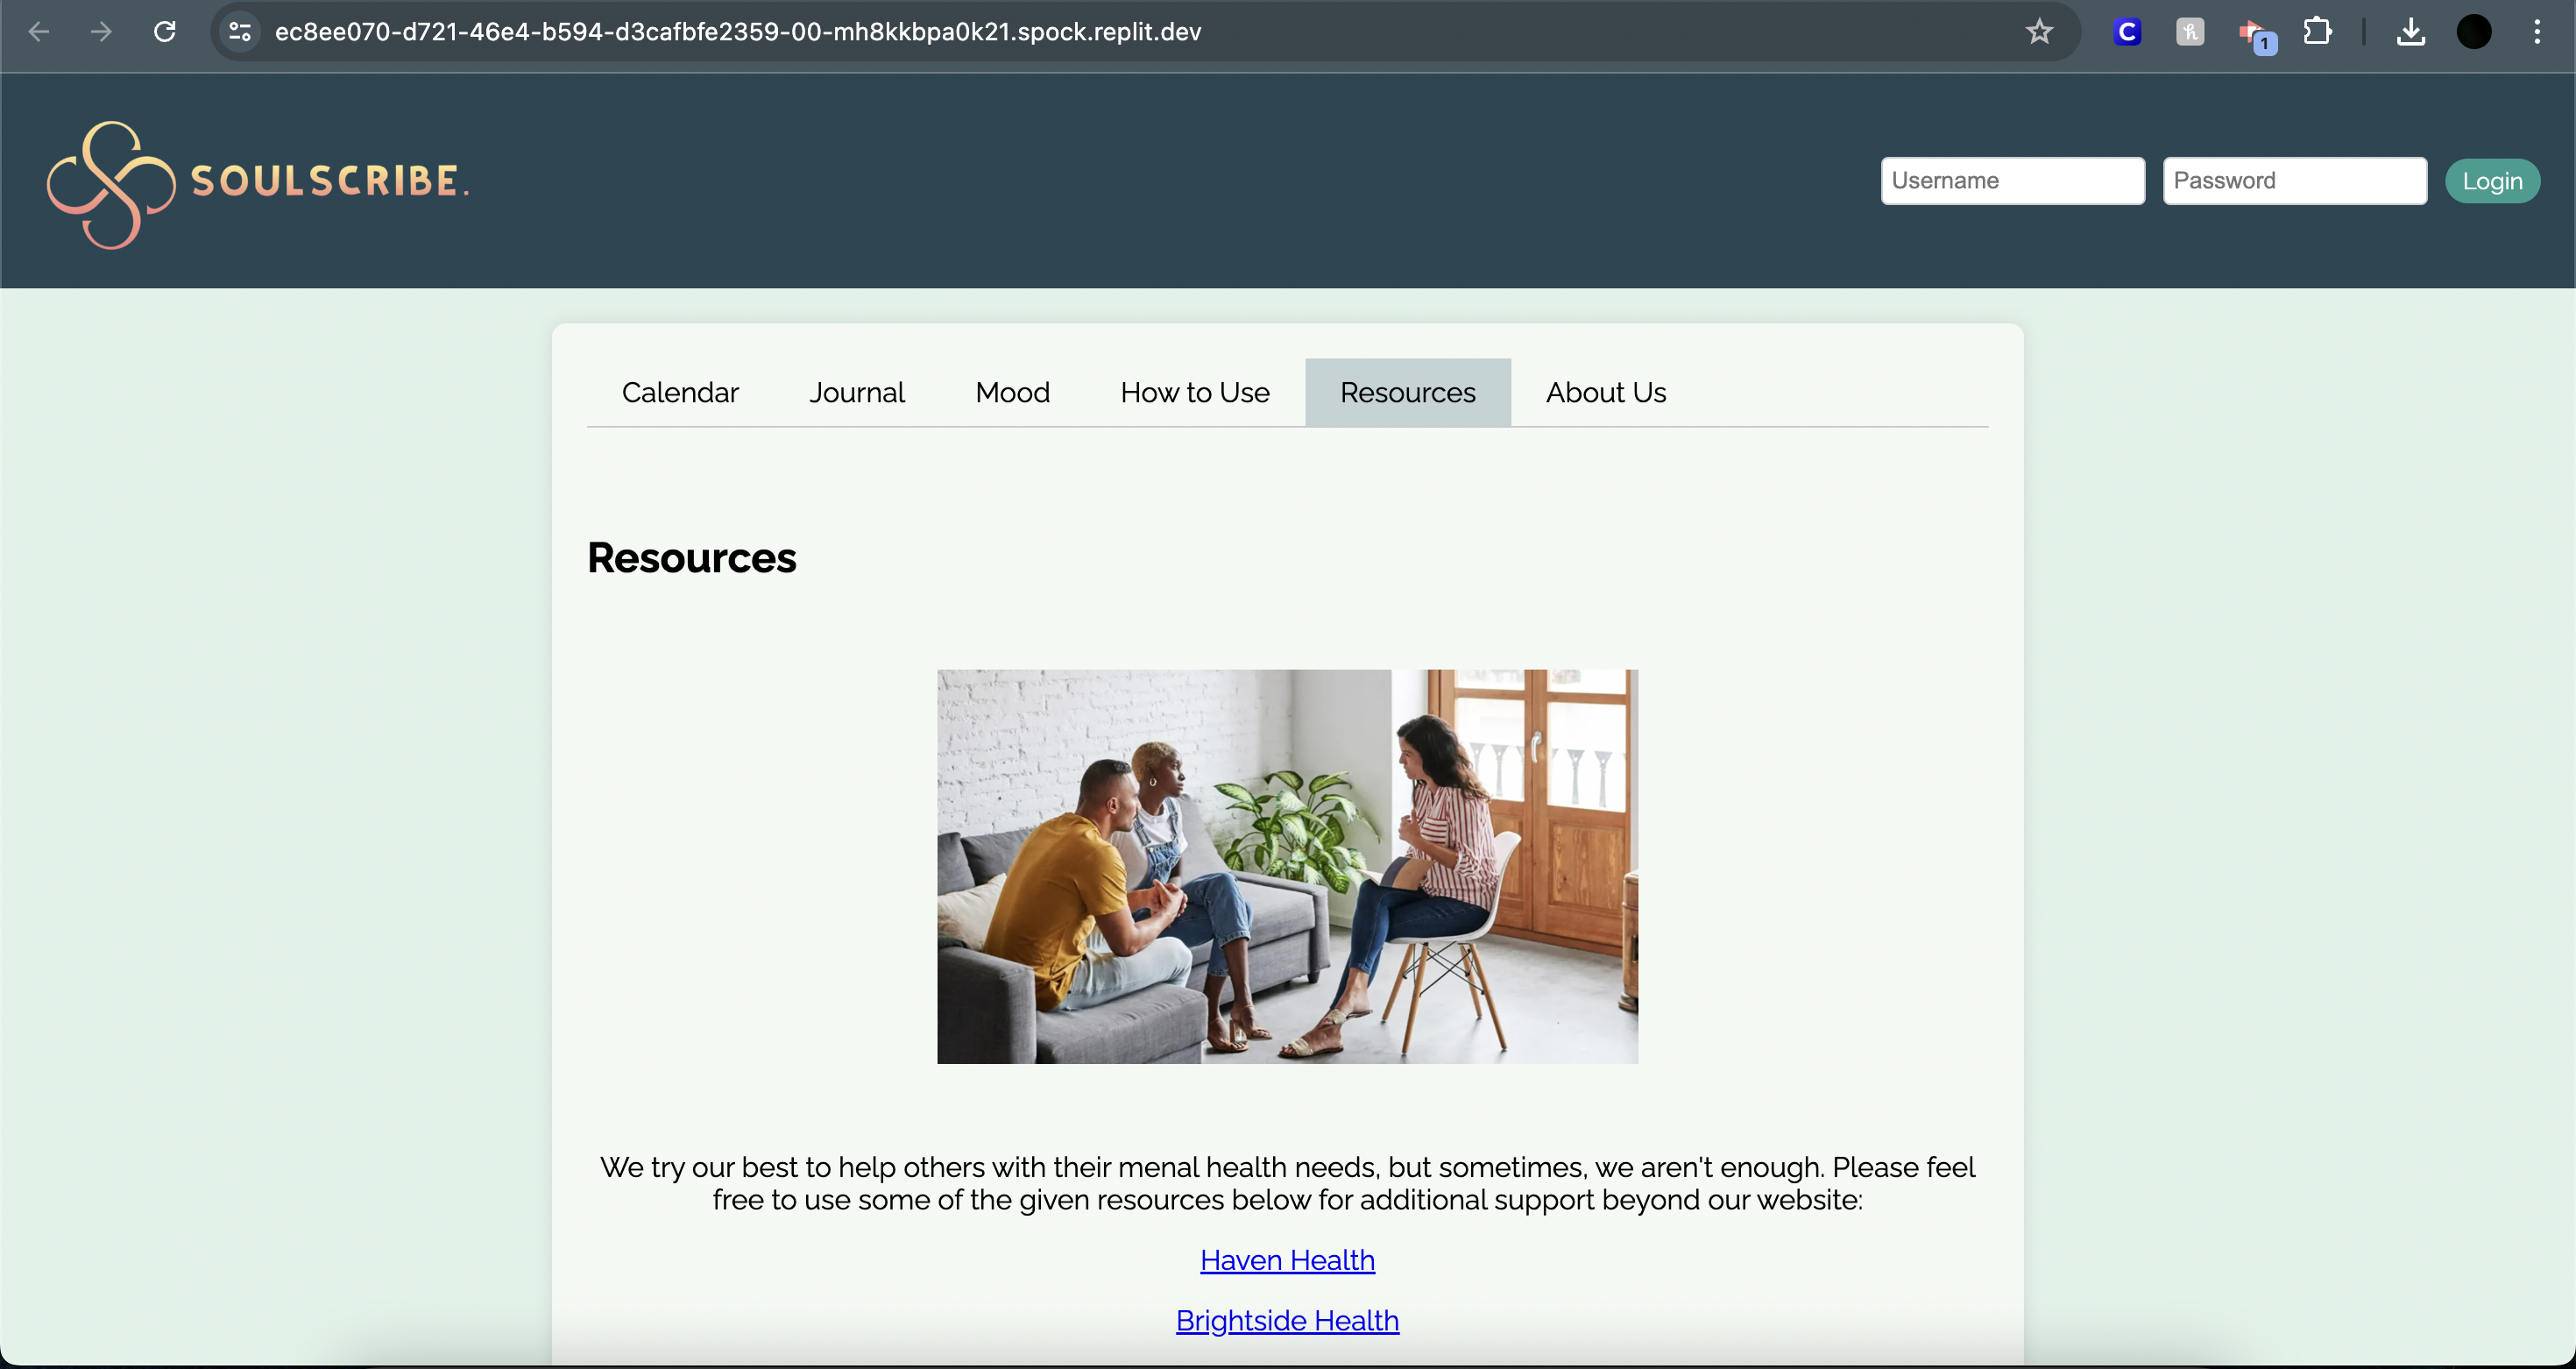Switch to the Journal tab
Screen dimensions: 2576x1369
[x=857, y=392]
